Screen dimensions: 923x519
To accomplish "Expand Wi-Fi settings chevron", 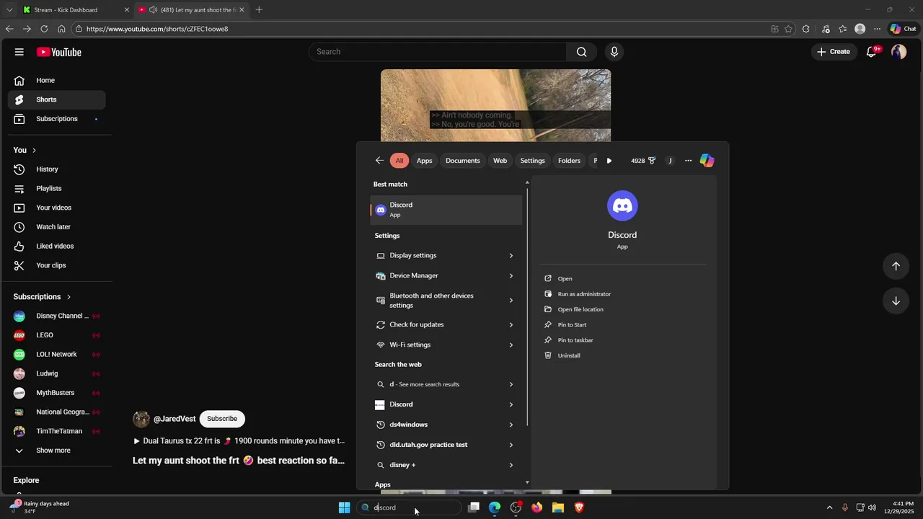I will click(511, 345).
